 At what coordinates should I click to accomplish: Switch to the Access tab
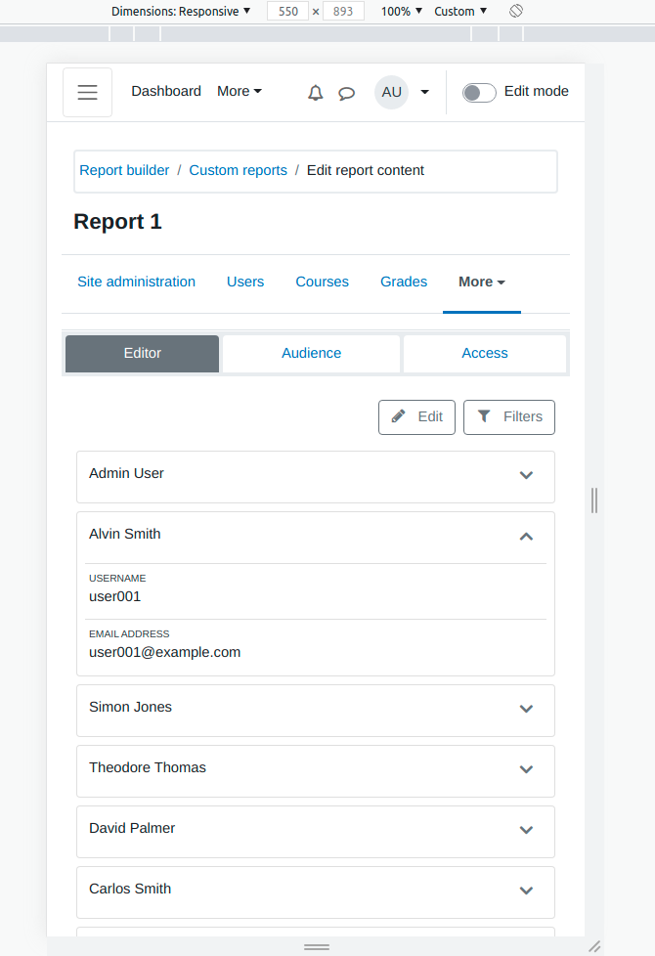(484, 353)
